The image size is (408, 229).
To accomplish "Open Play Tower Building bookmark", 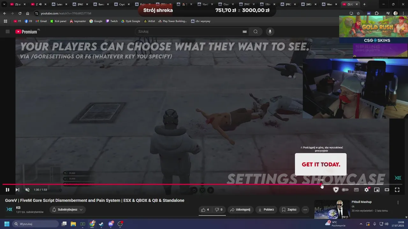I will pyautogui.click(x=172, y=21).
